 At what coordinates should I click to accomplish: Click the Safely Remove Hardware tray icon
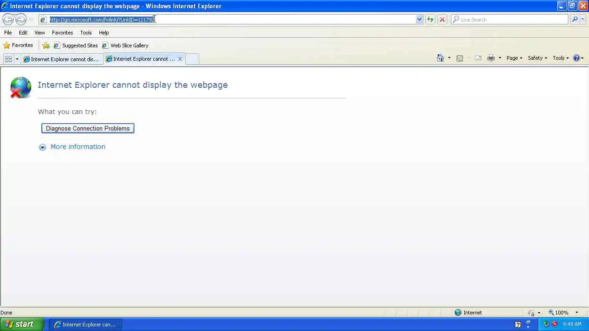coord(546,324)
